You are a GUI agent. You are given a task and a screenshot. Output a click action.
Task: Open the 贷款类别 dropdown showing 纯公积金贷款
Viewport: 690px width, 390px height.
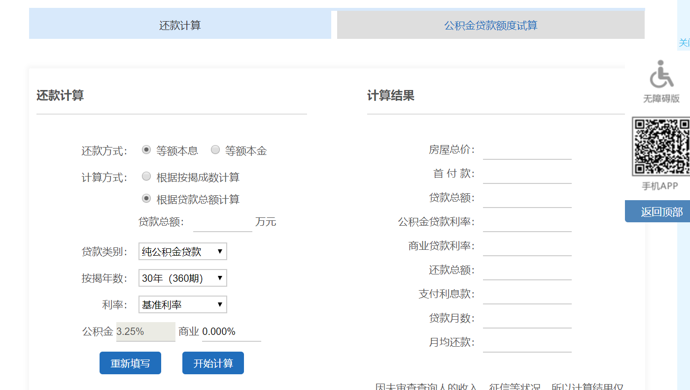(x=182, y=251)
